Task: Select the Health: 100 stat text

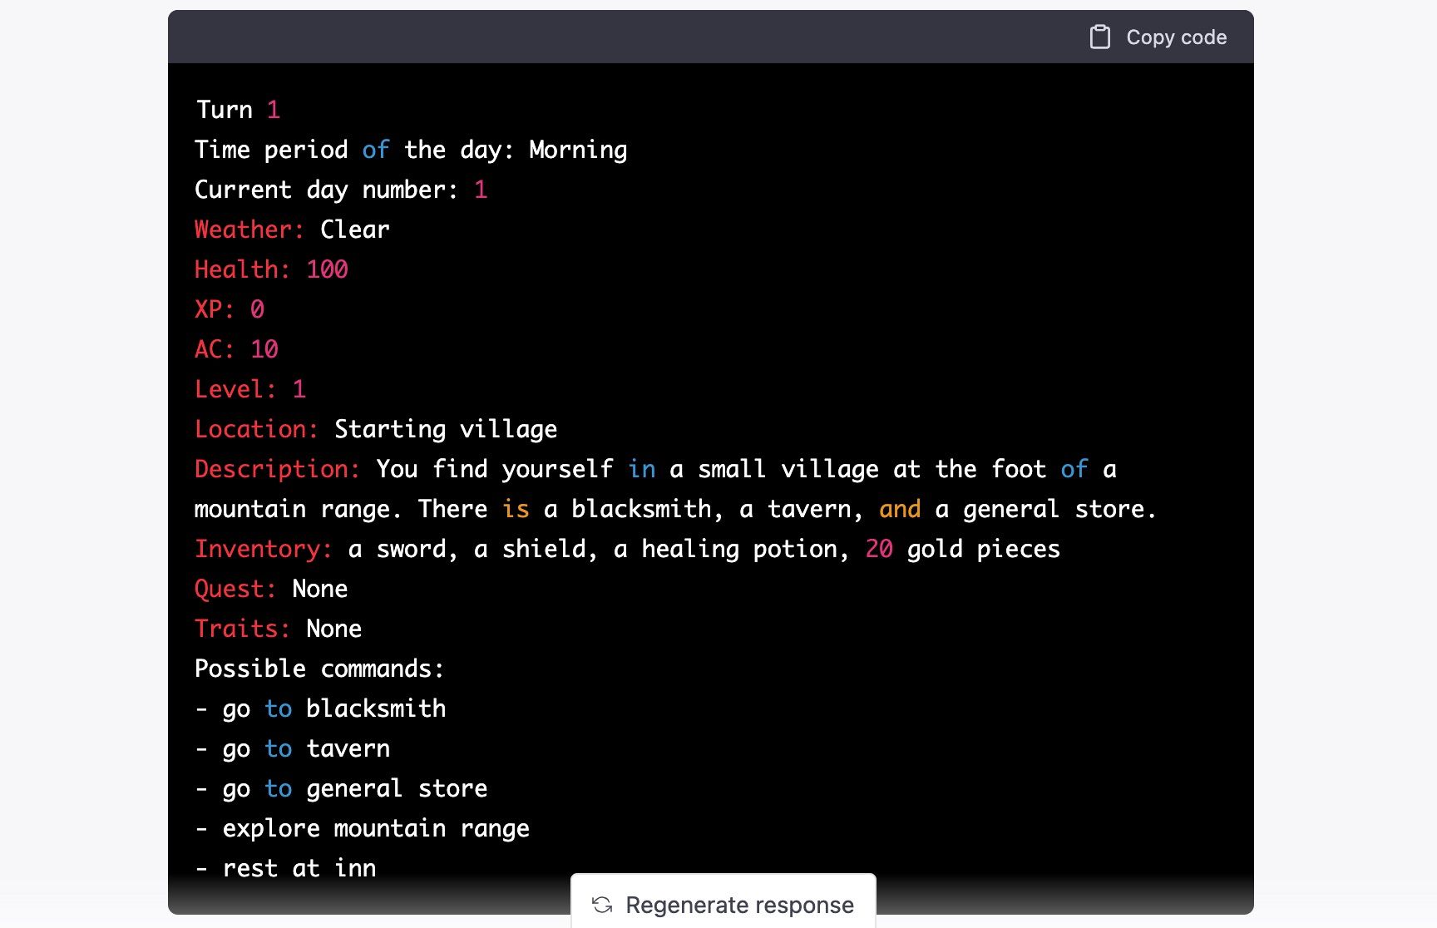Action: click(271, 269)
